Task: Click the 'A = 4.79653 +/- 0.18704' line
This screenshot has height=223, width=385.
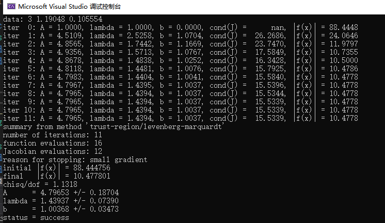Action: (x=61, y=193)
